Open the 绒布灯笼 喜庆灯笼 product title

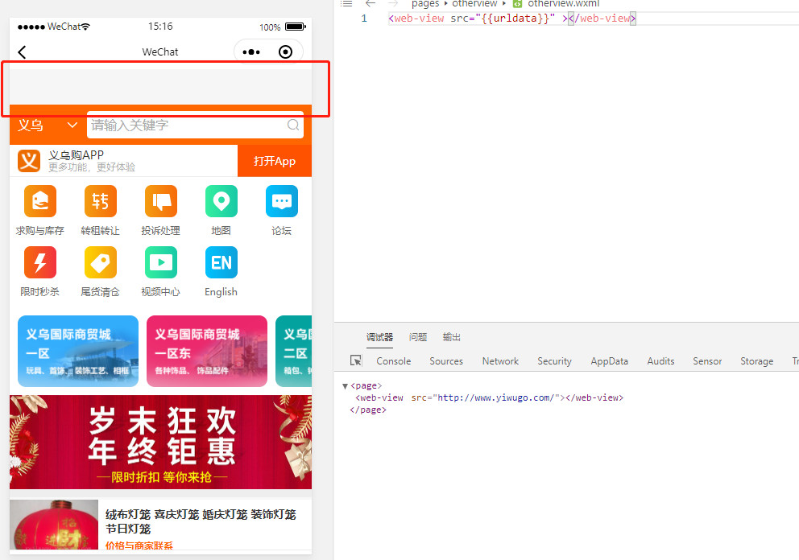(x=201, y=521)
